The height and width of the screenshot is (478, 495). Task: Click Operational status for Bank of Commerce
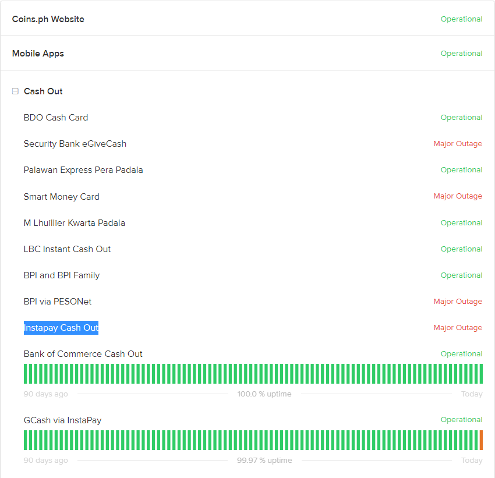click(462, 353)
